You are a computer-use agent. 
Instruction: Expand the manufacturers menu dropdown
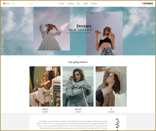[x=70, y=3]
